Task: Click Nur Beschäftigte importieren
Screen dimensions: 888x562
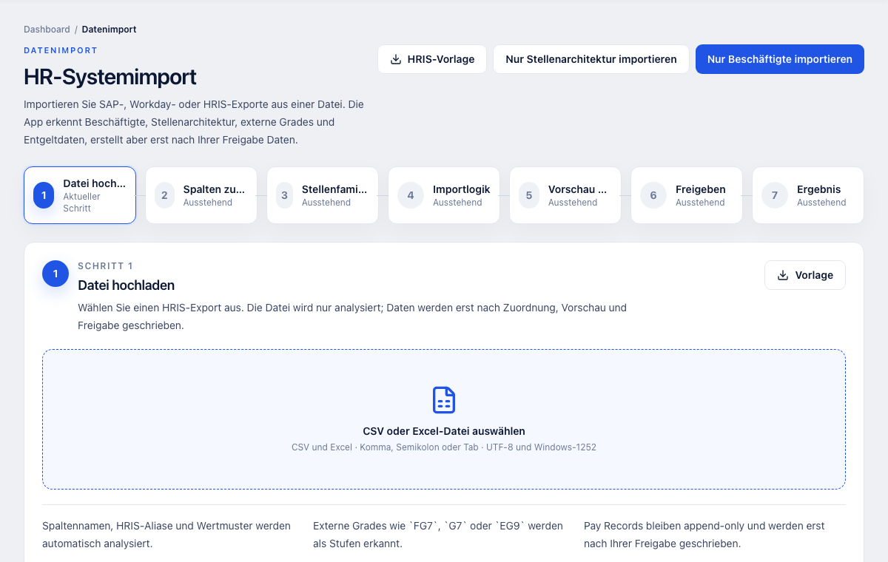Action: [x=780, y=59]
